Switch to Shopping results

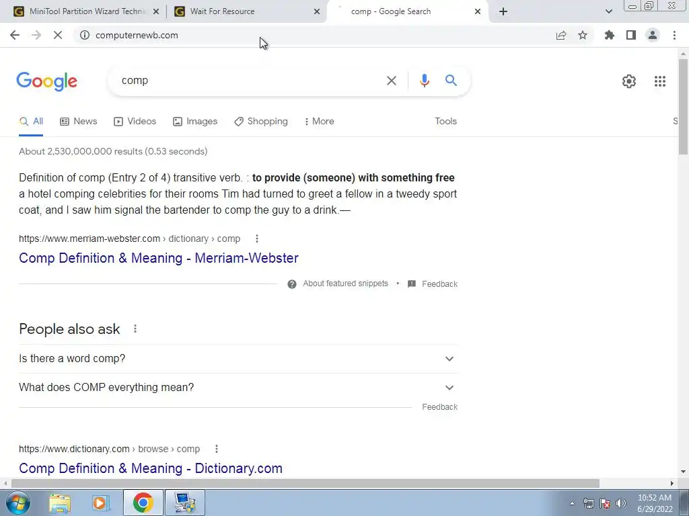(261, 121)
